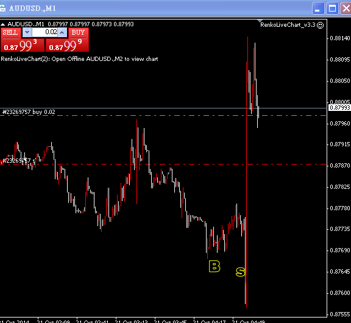This screenshot has height=323, width=351.
Task: Click the sell price 0.87993 tile
Action: tap(23, 45)
